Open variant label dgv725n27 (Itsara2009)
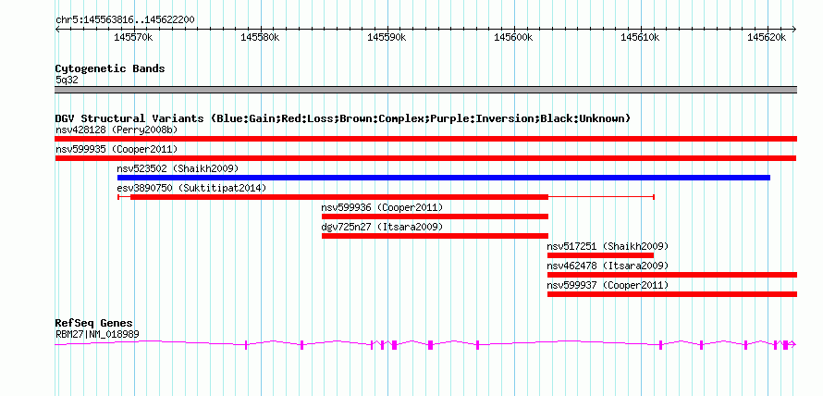This screenshot has width=823, height=396. (x=382, y=227)
